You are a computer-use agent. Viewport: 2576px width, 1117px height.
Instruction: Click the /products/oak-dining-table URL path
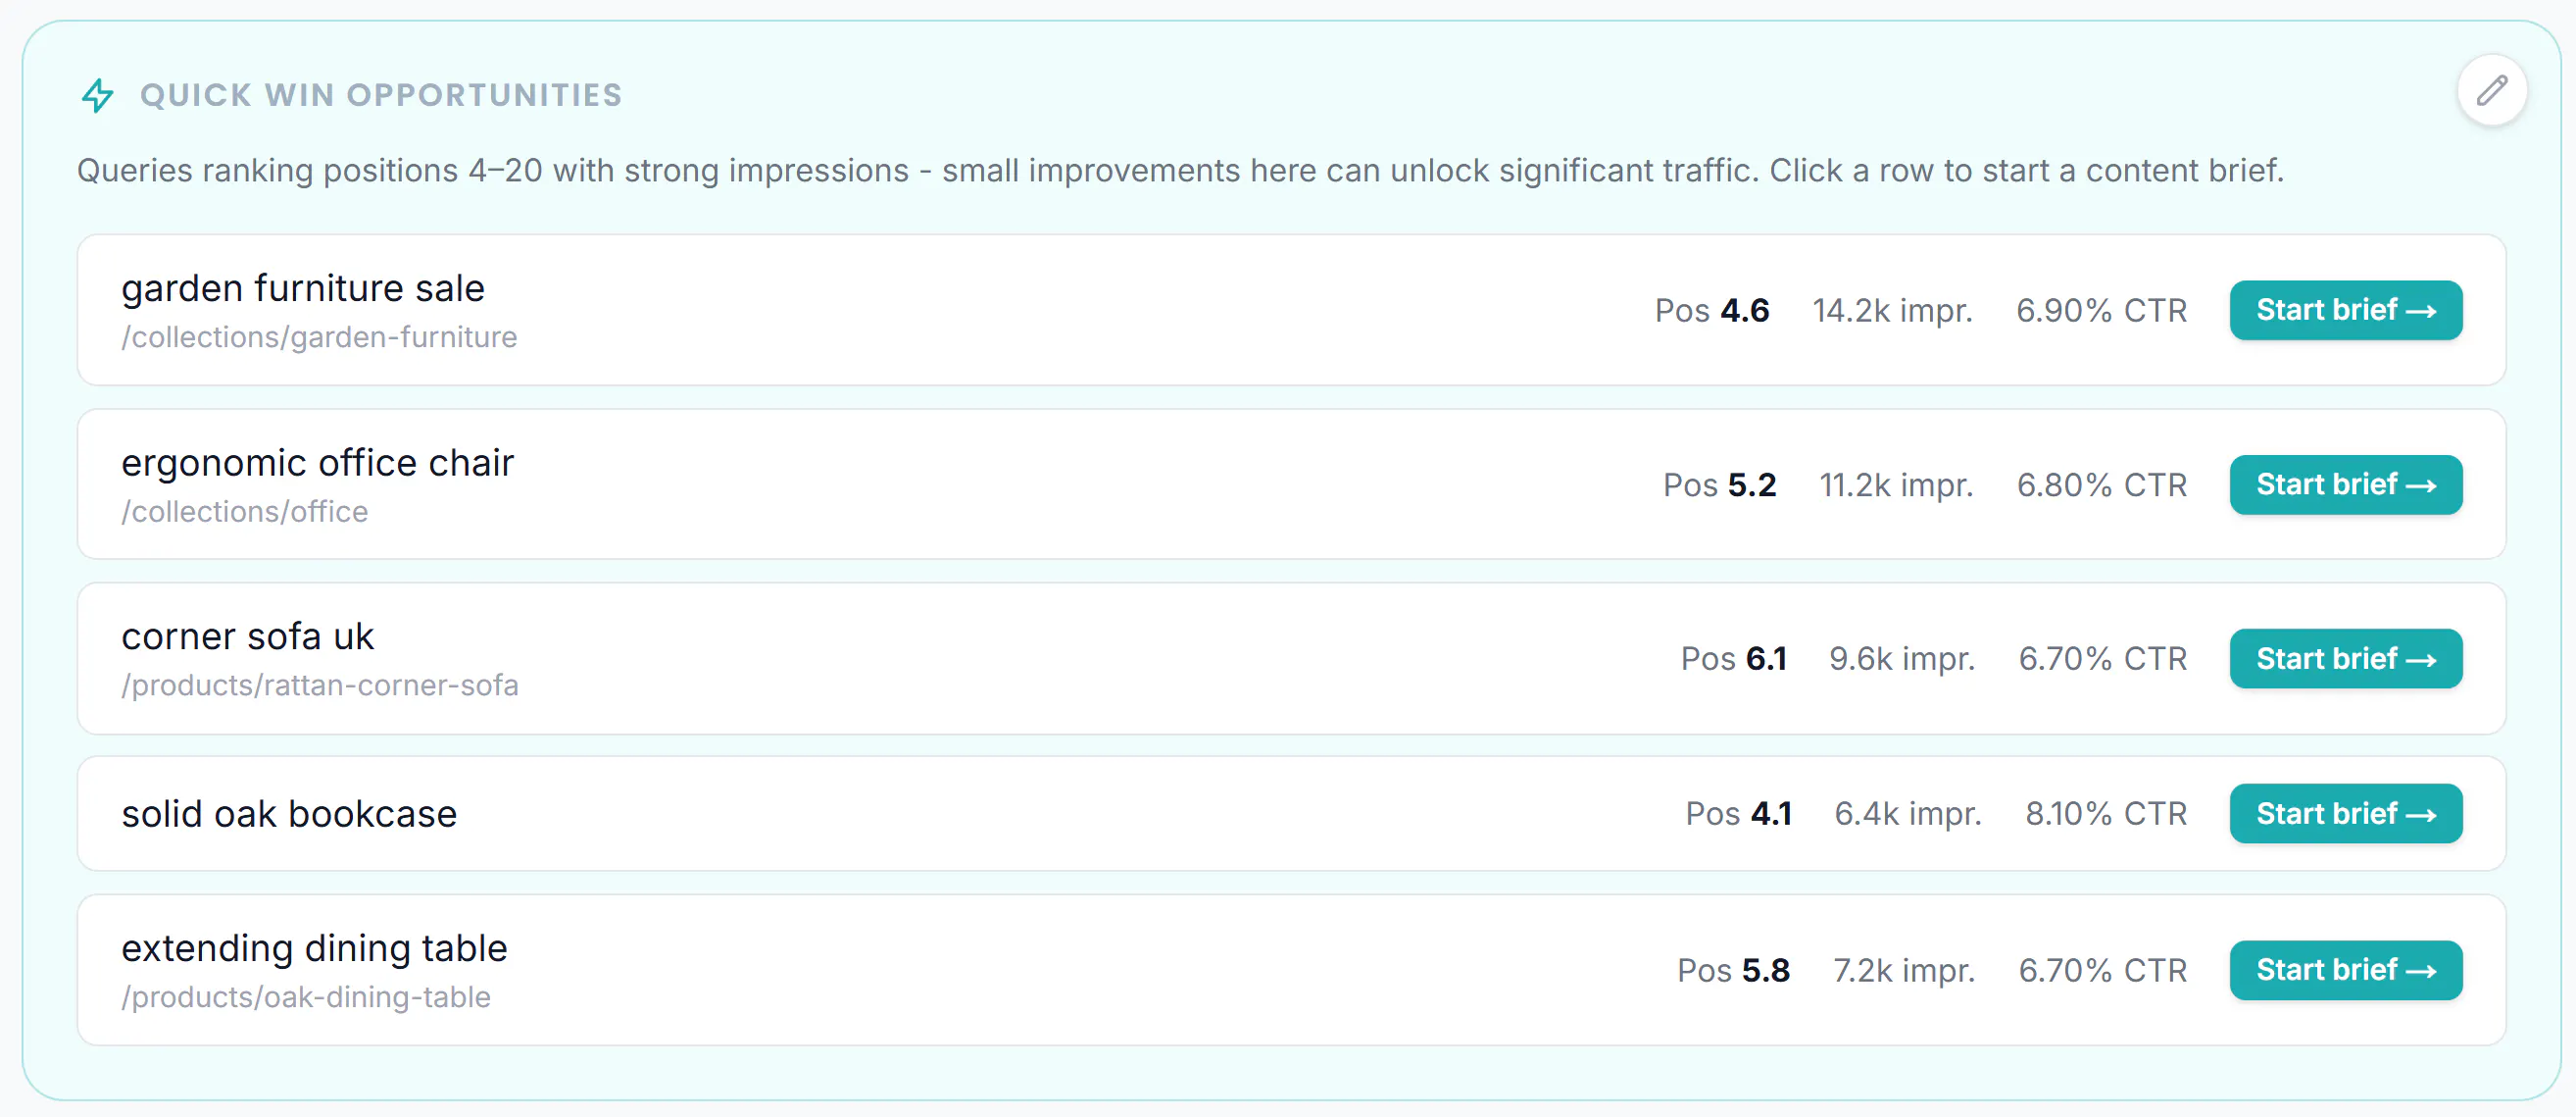[x=306, y=997]
